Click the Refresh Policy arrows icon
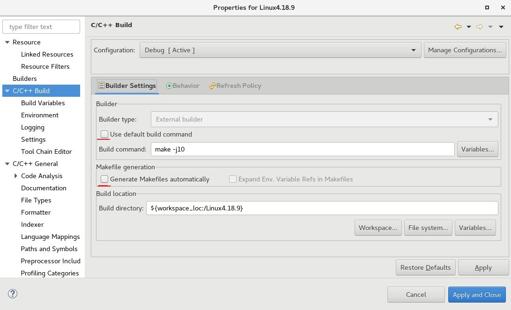The image size is (511, 310). [x=212, y=86]
